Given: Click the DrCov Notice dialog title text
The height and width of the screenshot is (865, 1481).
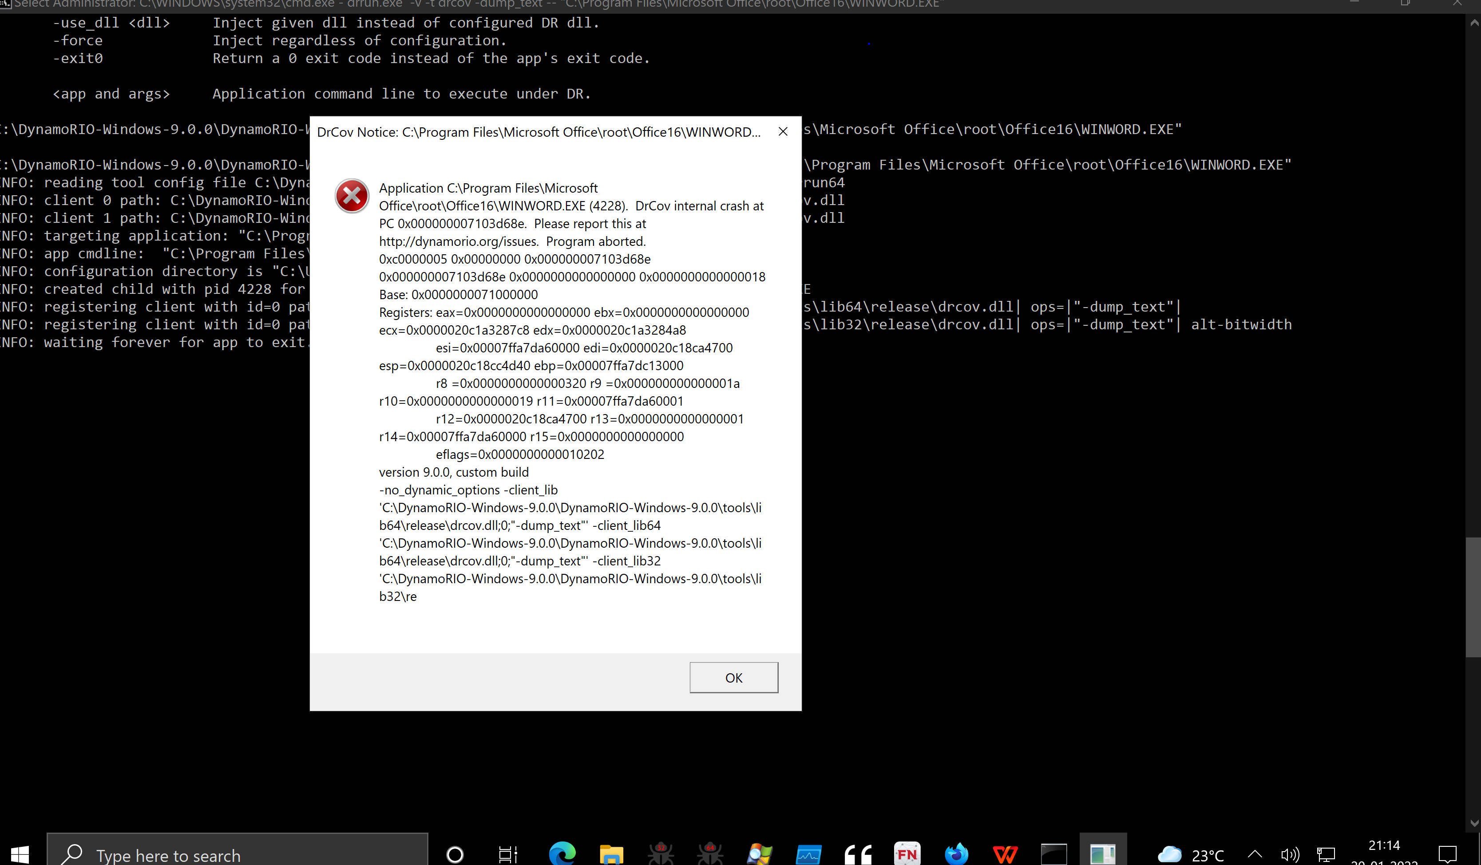Looking at the screenshot, I should (x=539, y=132).
